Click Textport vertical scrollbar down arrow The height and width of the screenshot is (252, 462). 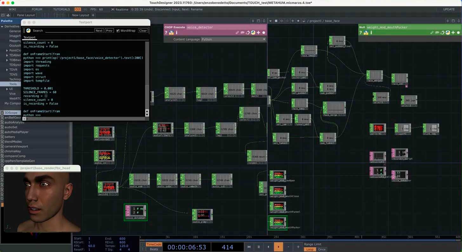click(x=147, y=115)
